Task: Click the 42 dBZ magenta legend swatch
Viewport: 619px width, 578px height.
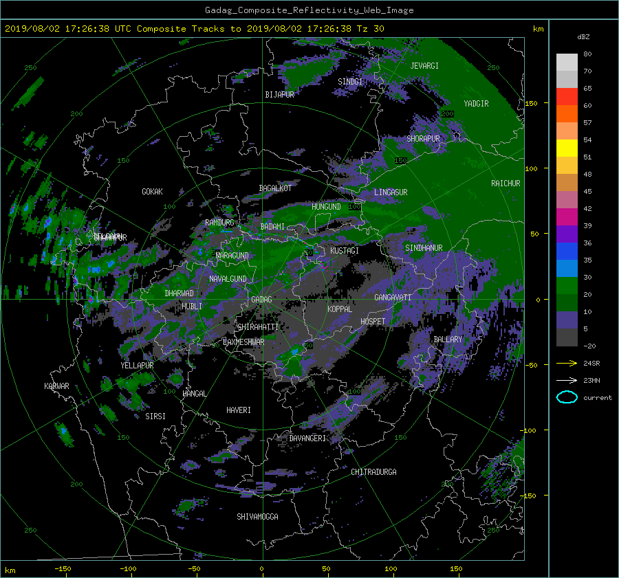Action: tap(567, 216)
